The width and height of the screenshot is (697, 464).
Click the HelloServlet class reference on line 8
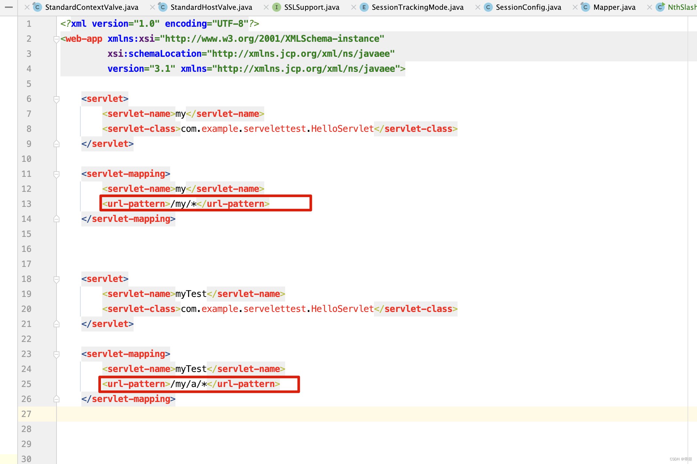point(342,129)
